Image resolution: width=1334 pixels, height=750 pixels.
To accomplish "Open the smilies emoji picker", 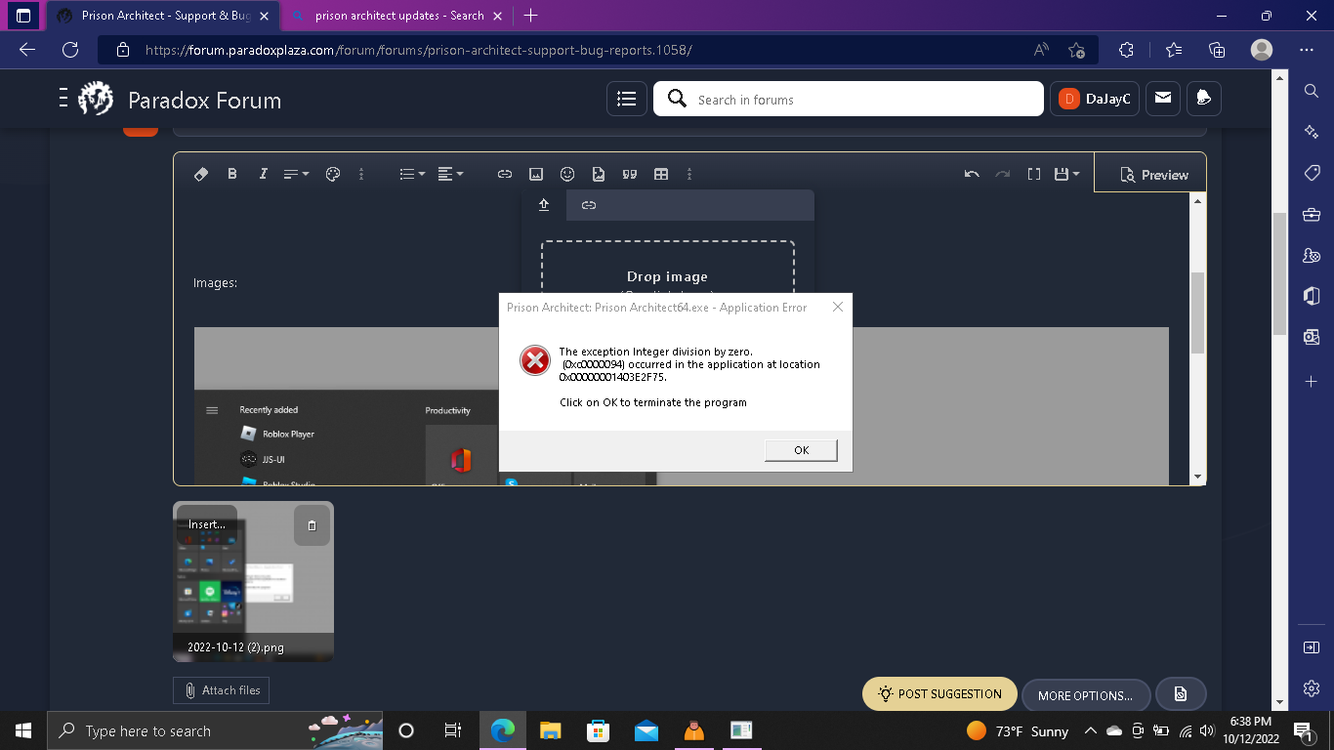I will click(567, 174).
